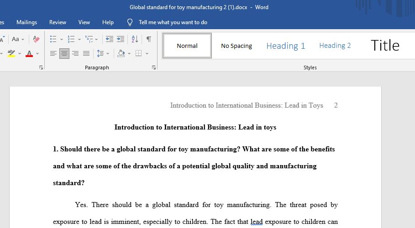Viewport: 415px width, 228px height.
Task: Open the Numbering library dropdown arrow
Action: click(x=79, y=39)
